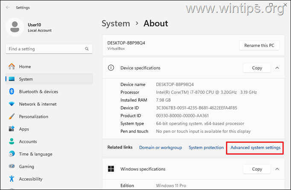The width and height of the screenshot is (291, 190).
Task: Open the User10 account avatar
Action: pos(15,27)
